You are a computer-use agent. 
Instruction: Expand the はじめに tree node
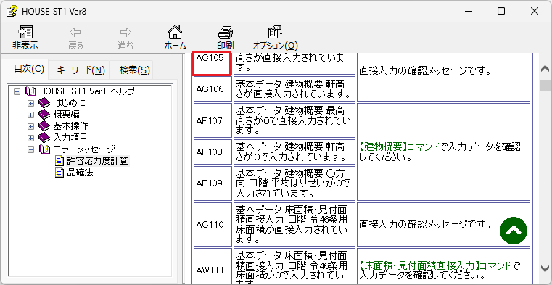(30, 103)
